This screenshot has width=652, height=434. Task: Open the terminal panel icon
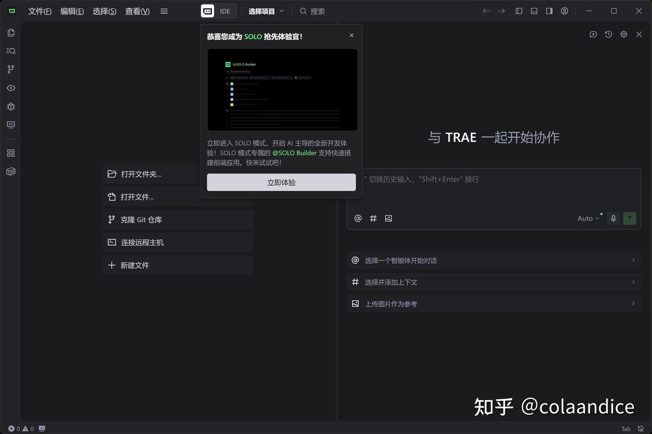tap(11, 125)
